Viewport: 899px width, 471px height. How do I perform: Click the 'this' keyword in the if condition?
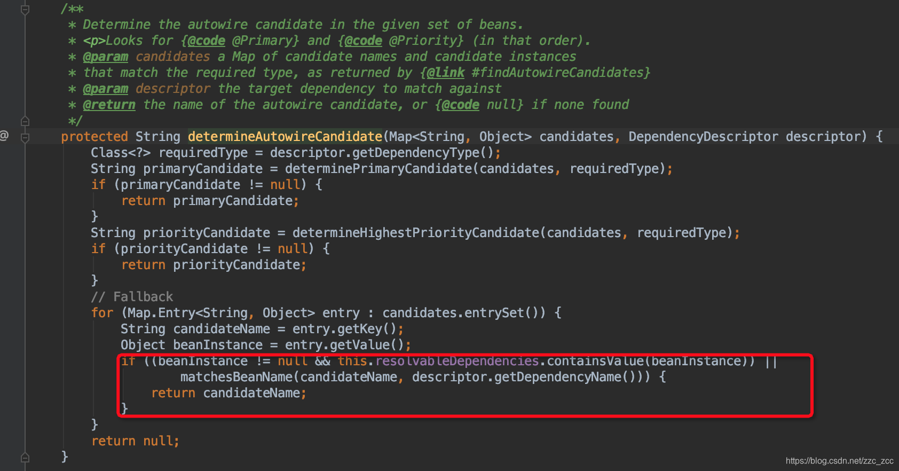click(352, 361)
